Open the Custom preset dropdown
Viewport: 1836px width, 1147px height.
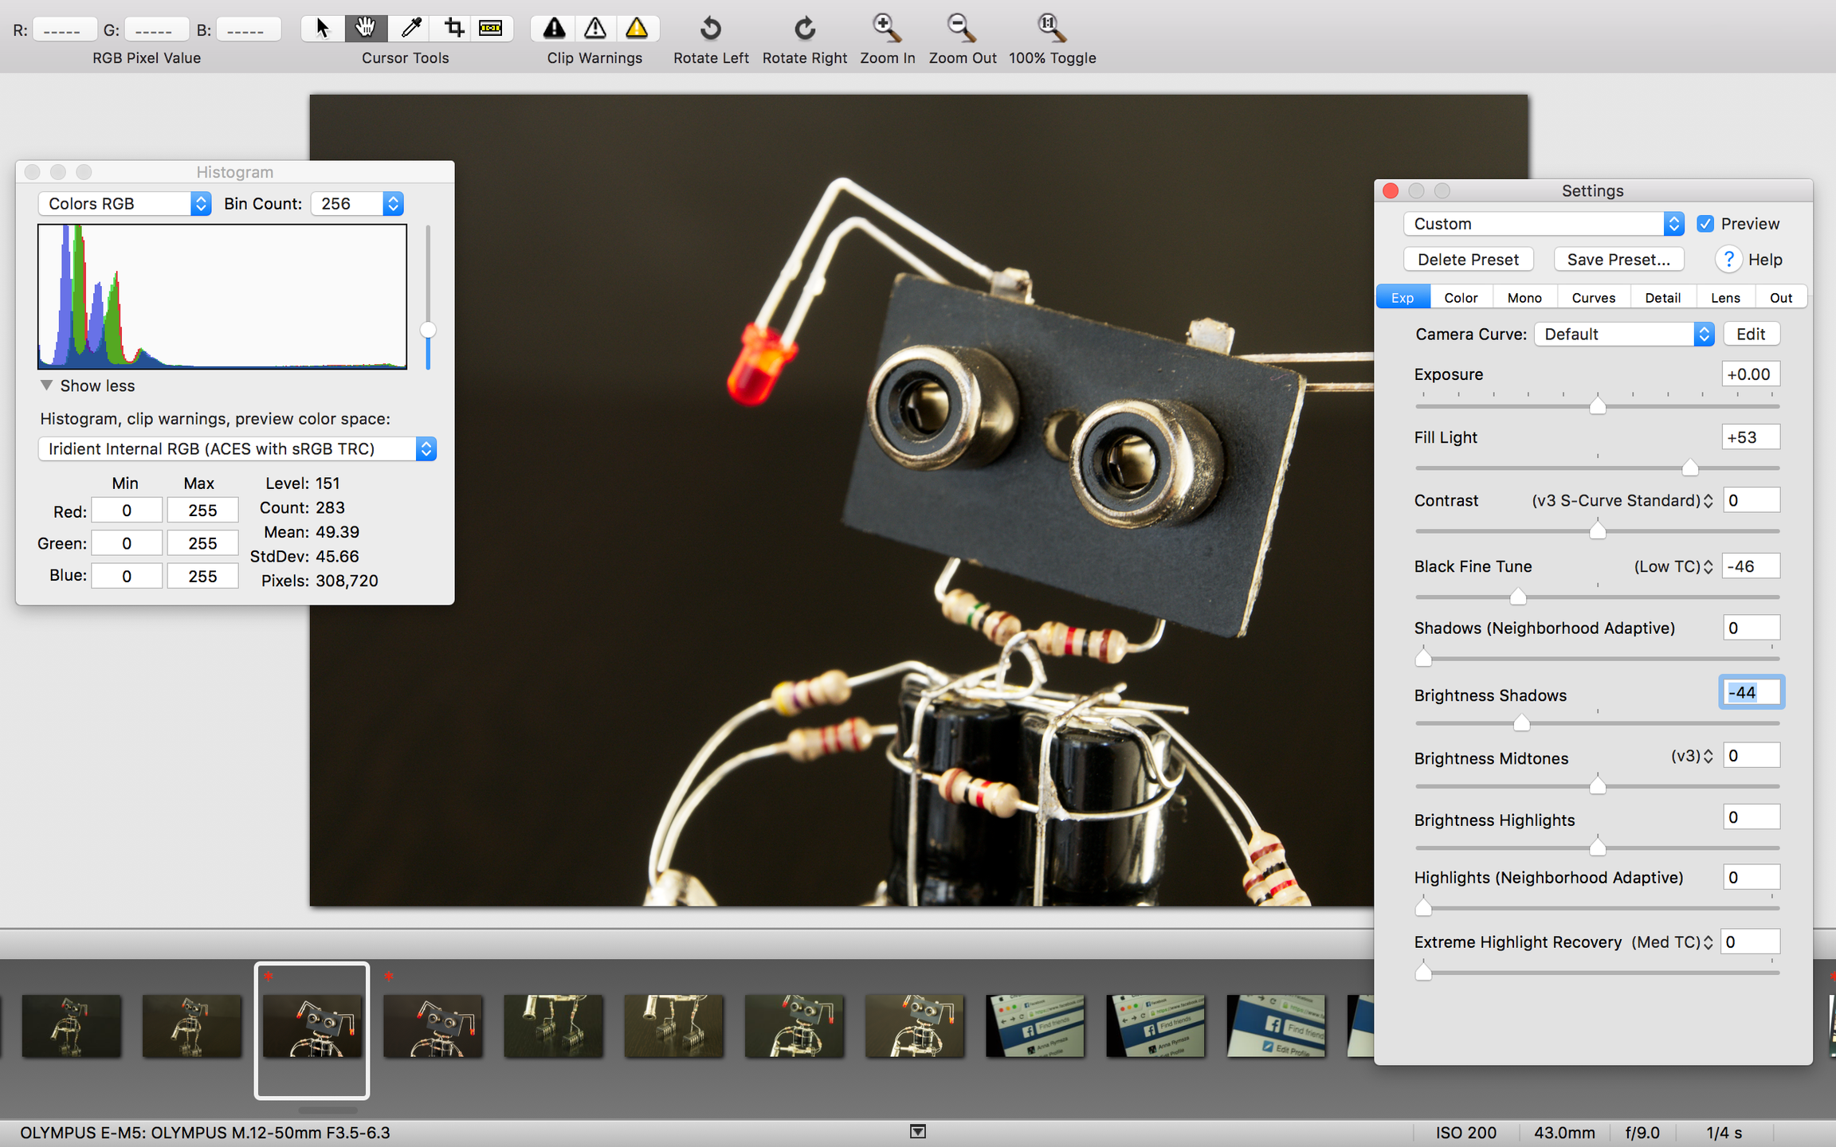point(1544,224)
